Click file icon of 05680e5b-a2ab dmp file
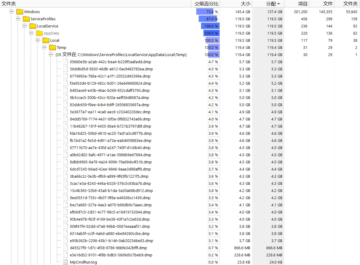 pos(65,62)
